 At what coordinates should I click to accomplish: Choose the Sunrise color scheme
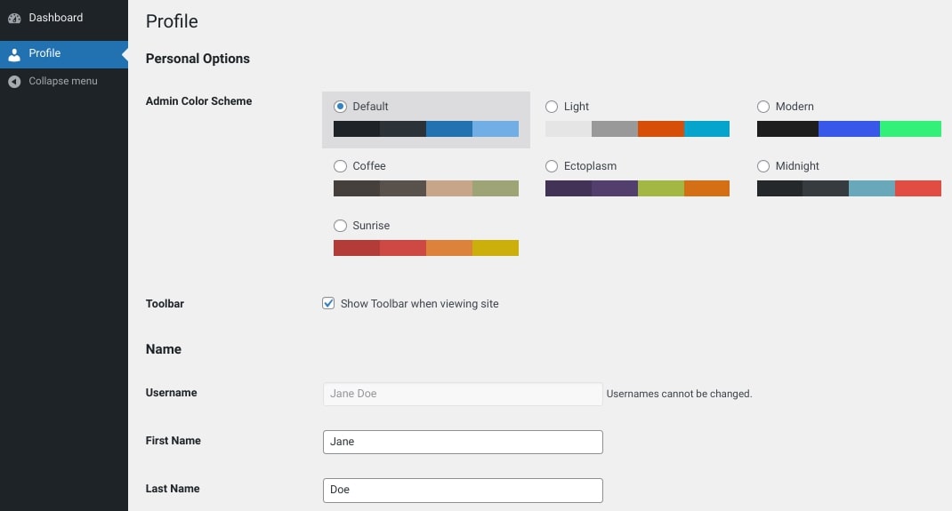tap(340, 226)
